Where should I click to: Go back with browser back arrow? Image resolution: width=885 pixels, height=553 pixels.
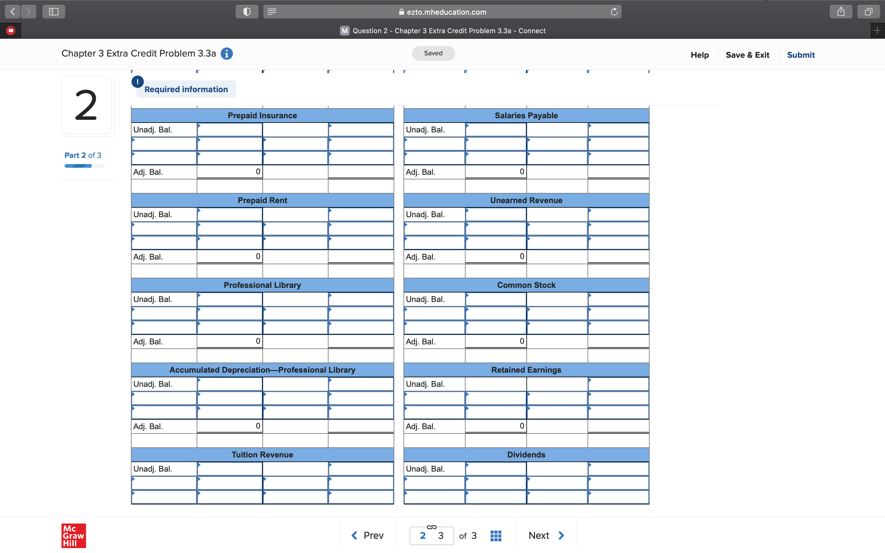point(12,12)
